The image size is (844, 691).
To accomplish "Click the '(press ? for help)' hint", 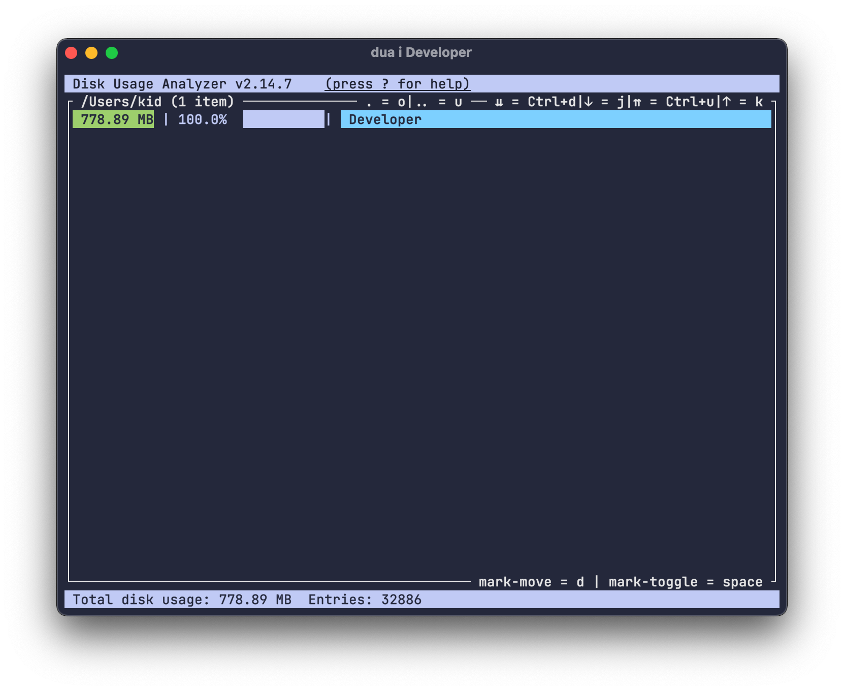I will click(398, 84).
